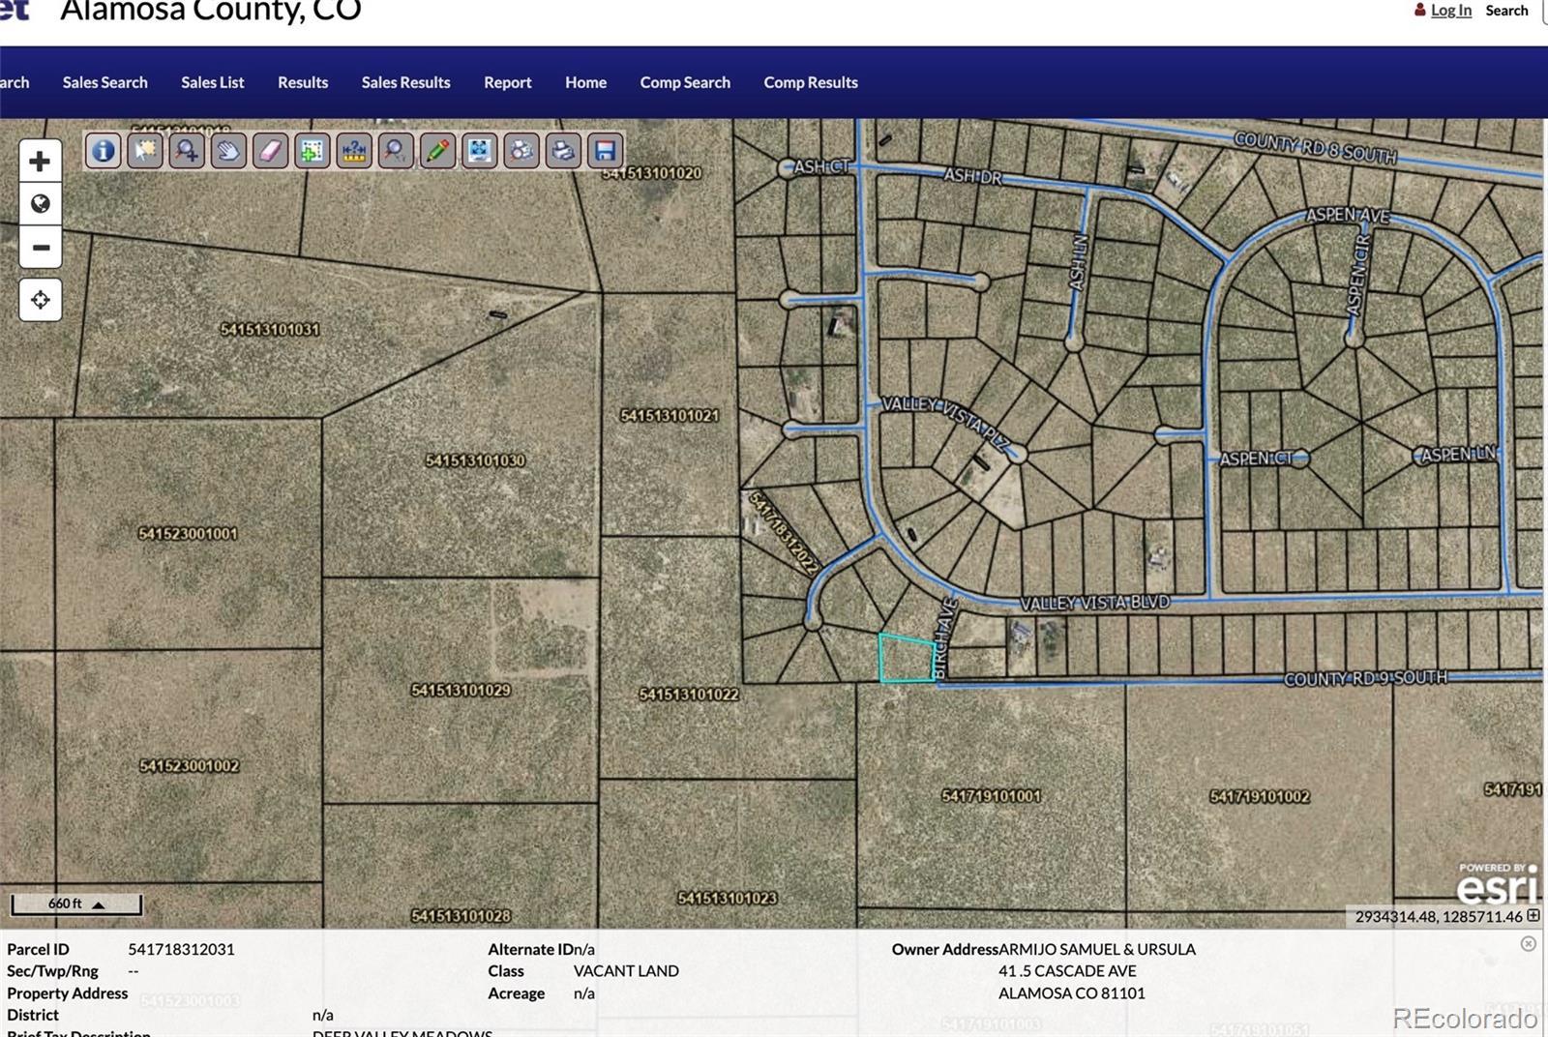Expand the 660 ft scale bar arrow
1548x1037 pixels.
(98, 904)
